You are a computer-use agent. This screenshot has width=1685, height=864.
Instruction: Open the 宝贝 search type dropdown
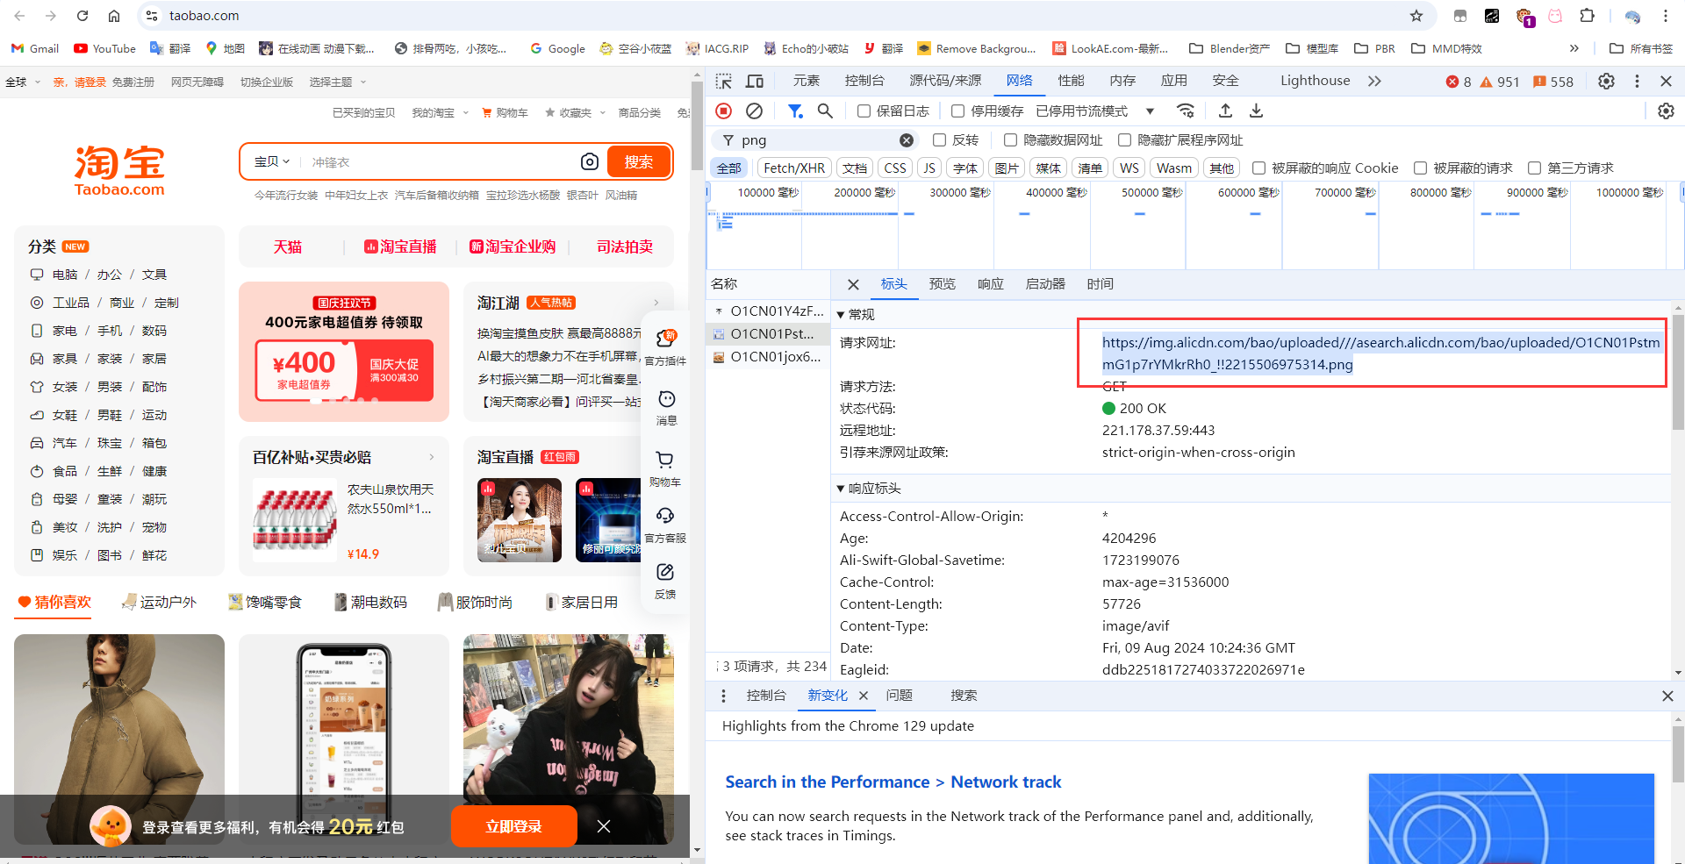tap(272, 161)
